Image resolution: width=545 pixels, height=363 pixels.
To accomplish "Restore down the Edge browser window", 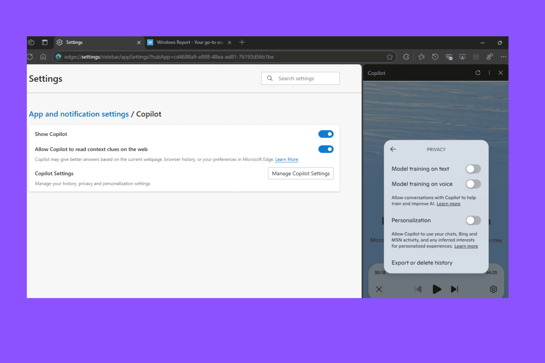I will click(500, 43).
